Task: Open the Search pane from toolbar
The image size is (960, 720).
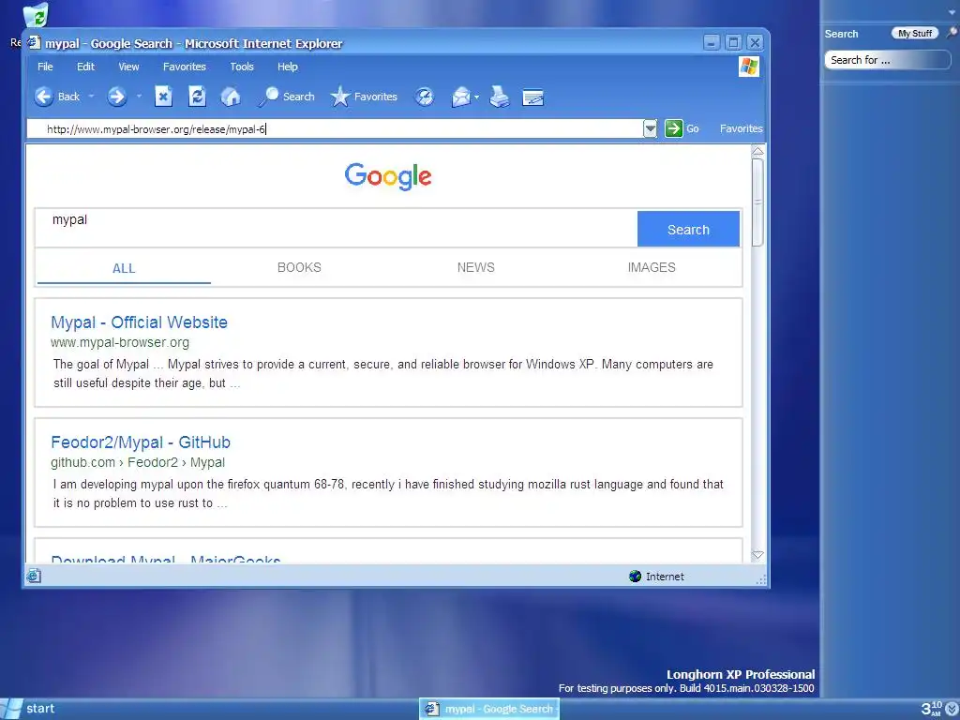Action: point(286,97)
